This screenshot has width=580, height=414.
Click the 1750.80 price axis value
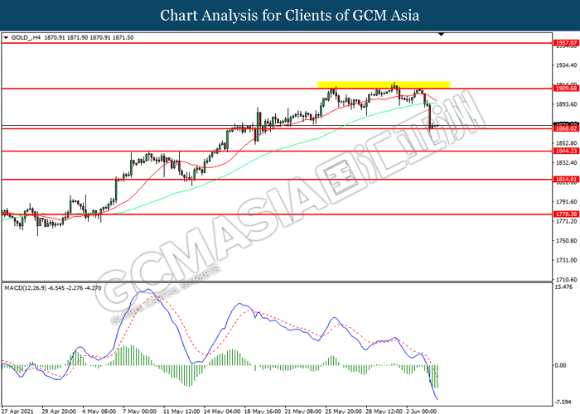pos(566,241)
